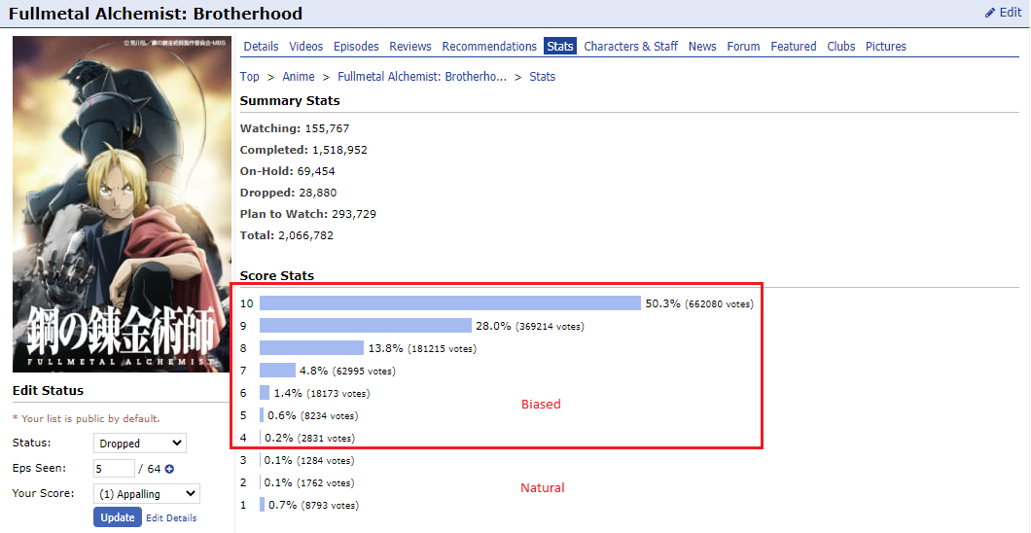Click the score 8 bar in Score Stats

click(311, 347)
